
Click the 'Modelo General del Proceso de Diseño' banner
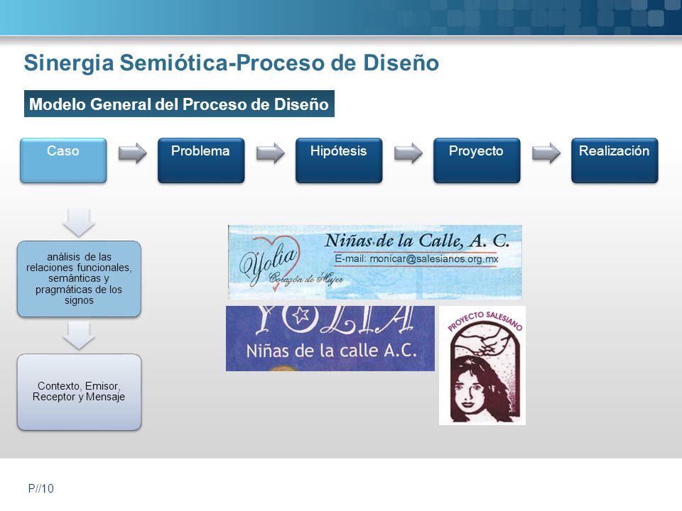pyautogui.click(x=179, y=104)
